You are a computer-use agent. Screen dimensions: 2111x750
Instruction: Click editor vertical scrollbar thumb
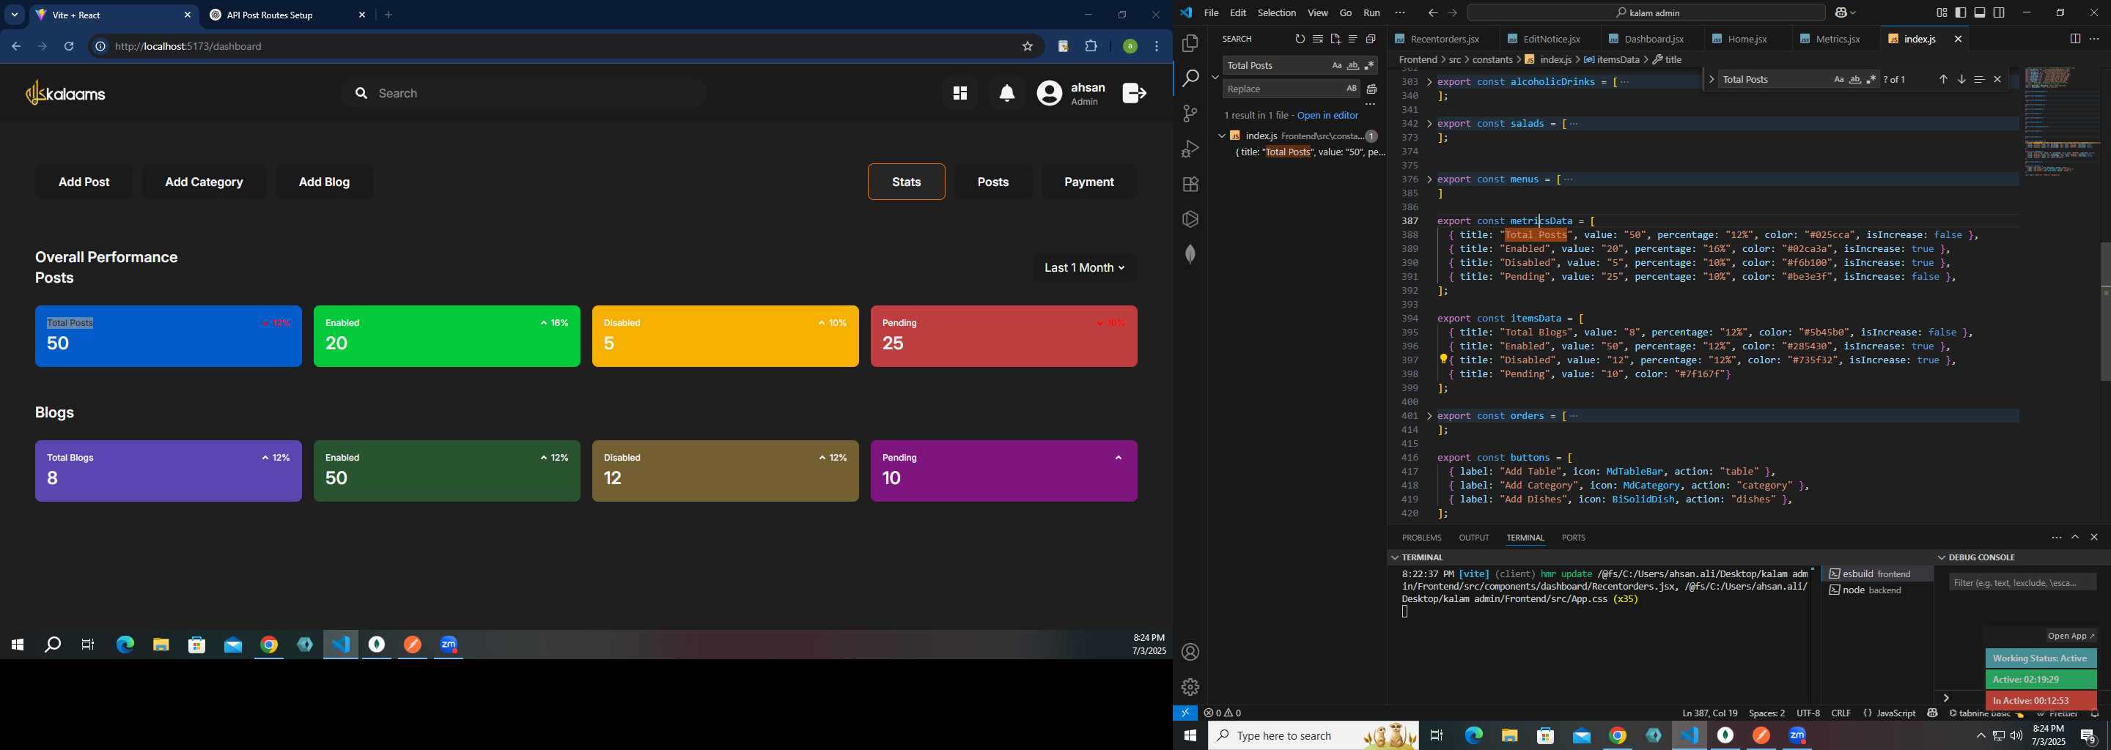(2104, 311)
